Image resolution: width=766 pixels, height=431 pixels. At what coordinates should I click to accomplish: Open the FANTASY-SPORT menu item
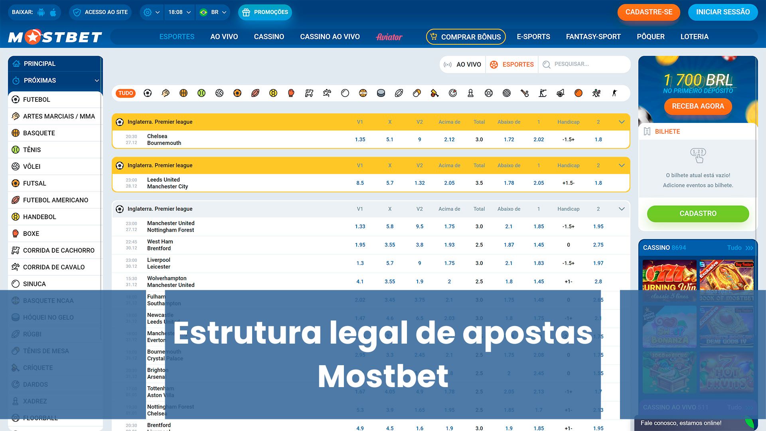pos(593,37)
